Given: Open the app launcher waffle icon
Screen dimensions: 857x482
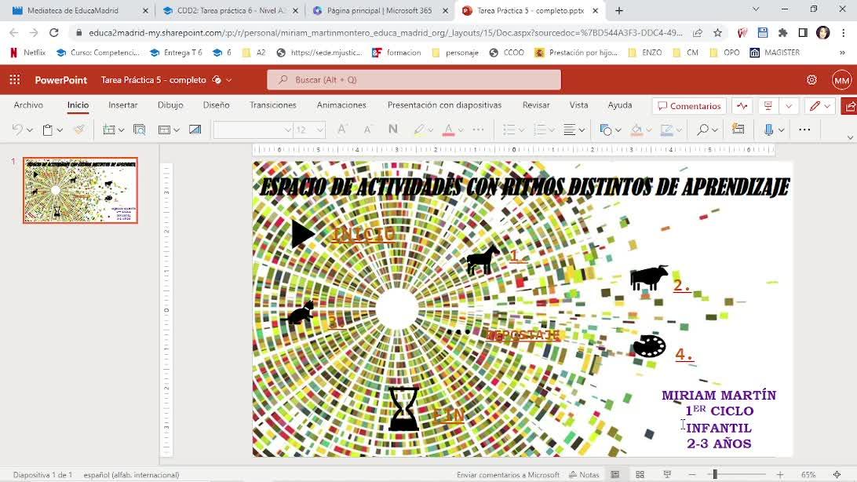Looking at the screenshot, I should tap(15, 80).
